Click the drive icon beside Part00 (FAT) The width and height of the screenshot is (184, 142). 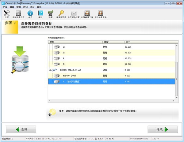pos(57,76)
